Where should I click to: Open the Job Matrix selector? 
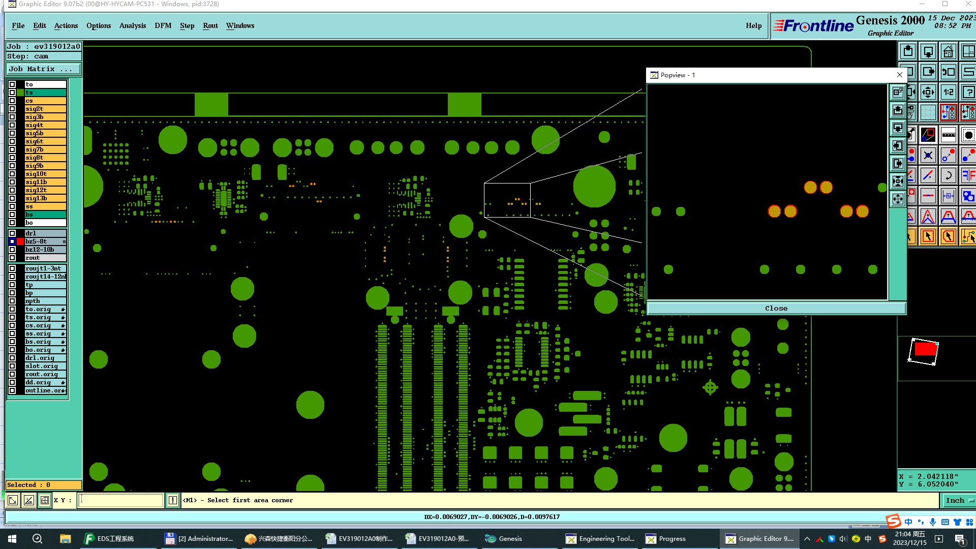tap(43, 69)
